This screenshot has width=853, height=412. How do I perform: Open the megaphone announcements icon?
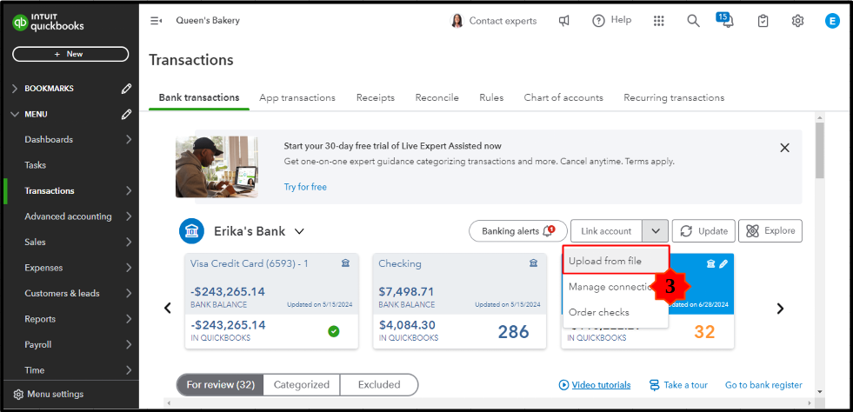(564, 21)
